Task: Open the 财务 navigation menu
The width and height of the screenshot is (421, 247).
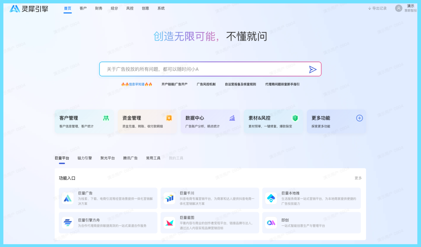Action: click(99, 8)
